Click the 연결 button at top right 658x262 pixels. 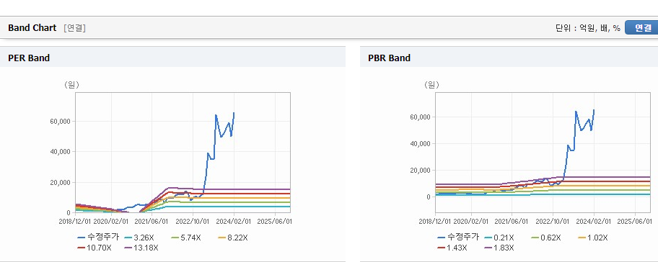(642, 27)
